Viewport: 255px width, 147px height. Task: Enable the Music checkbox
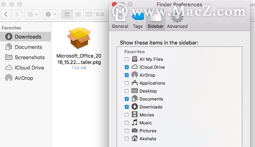pyautogui.click(x=127, y=123)
